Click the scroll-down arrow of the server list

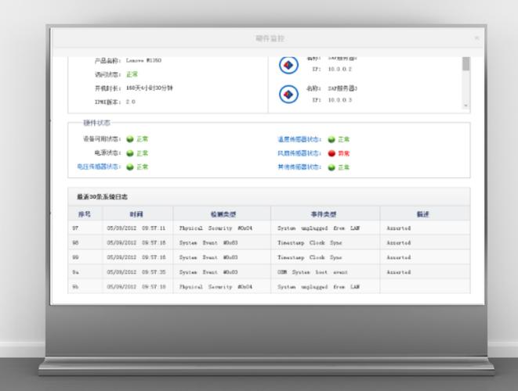click(466, 106)
